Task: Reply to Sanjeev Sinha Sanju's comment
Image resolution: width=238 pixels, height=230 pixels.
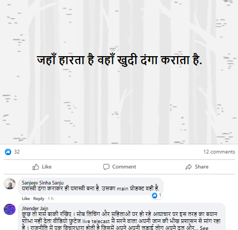Action: 39,198
